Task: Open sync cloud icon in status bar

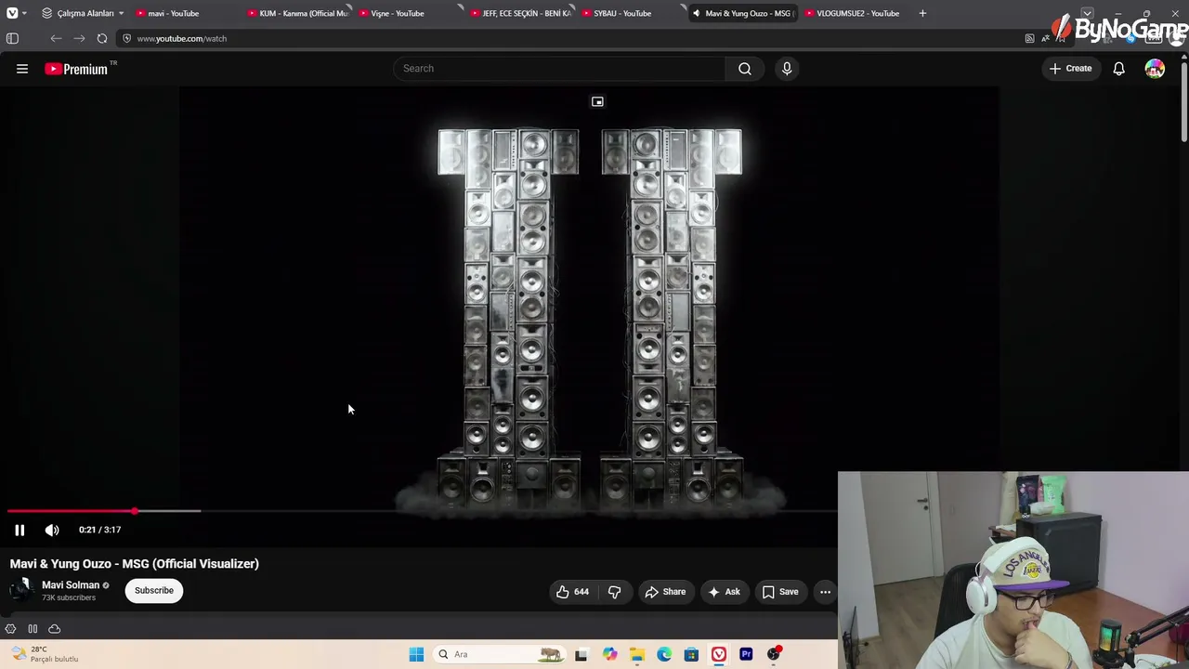Action: click(54, 629)
